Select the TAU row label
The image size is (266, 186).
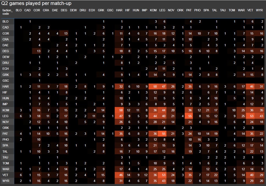coord(5,157)
